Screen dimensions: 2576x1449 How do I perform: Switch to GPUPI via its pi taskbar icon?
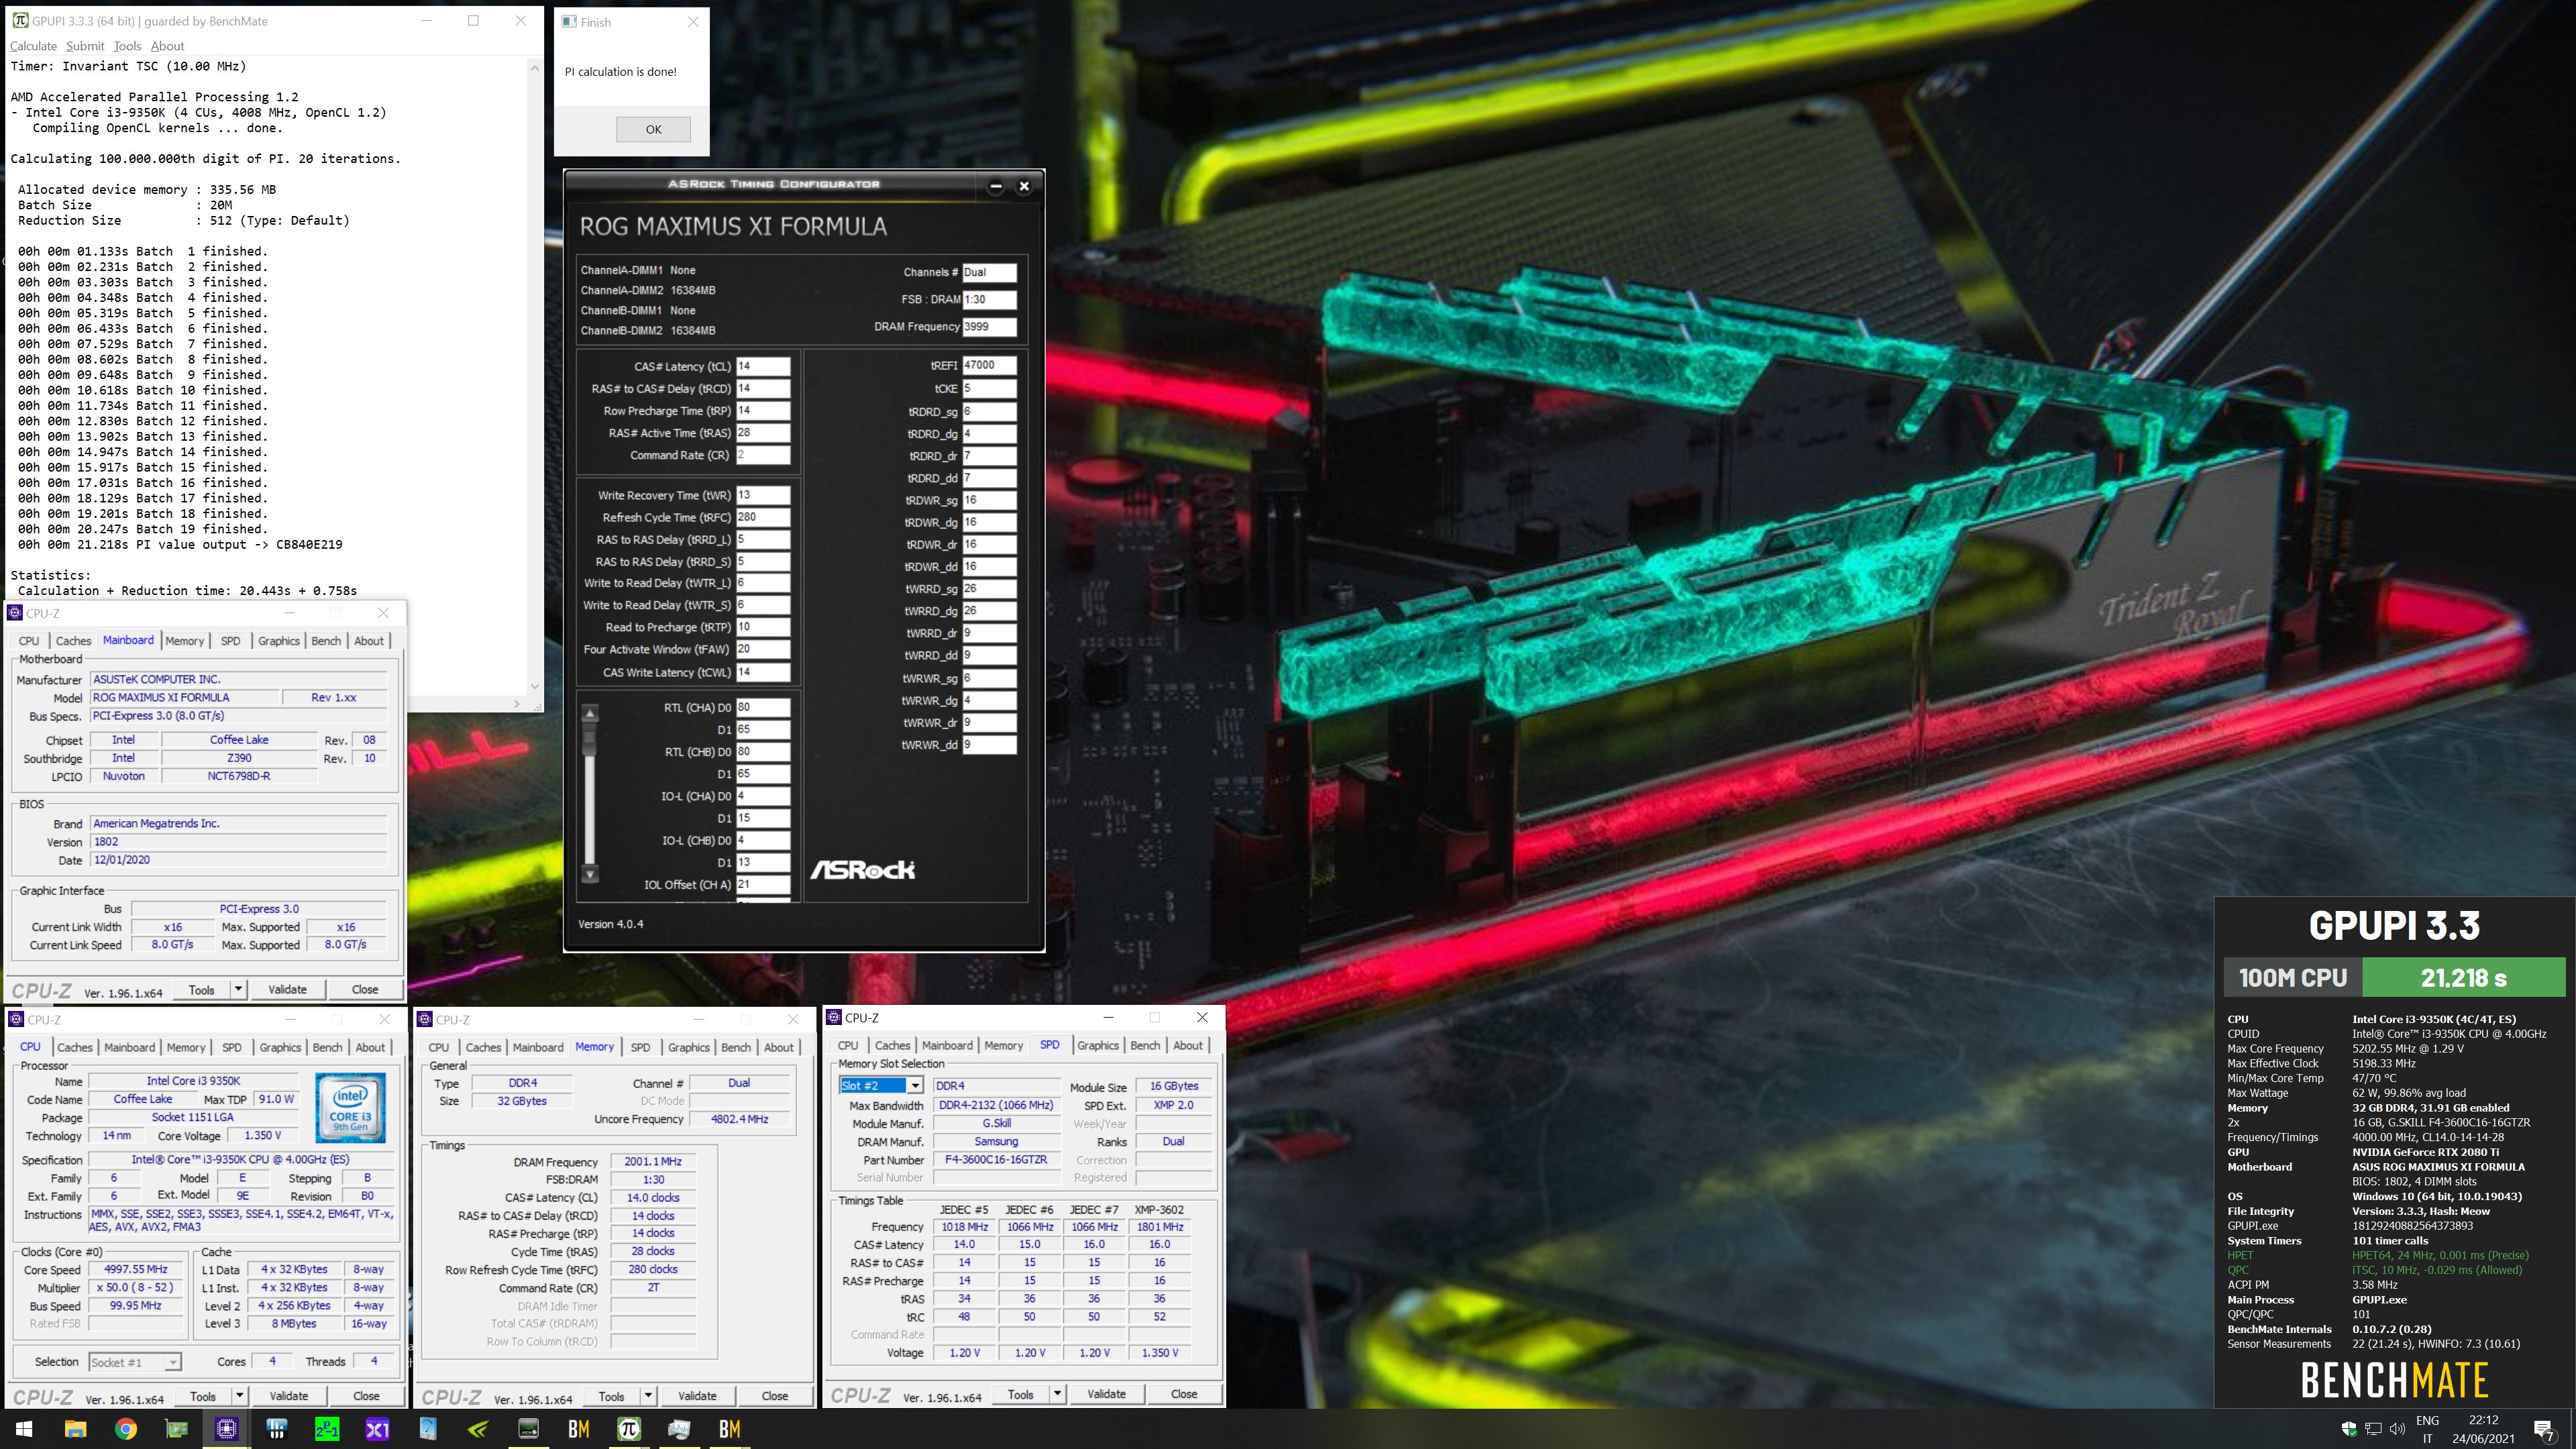point(629,1429)
